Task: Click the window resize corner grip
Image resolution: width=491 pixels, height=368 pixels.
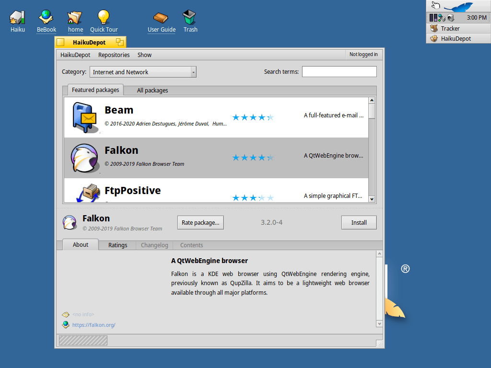Action: coord(380,344)
